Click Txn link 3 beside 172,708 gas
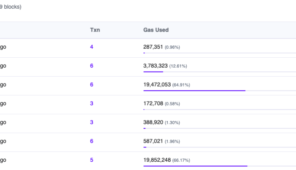This screenshot has width=296, height=170. coord(92,104)
